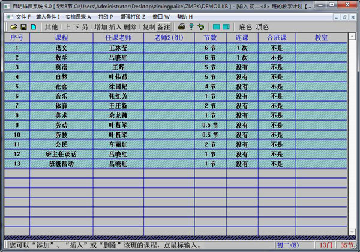Select the 语文 course cell
Image resolution: width=360 pixels, height=252 pixels.
(x=61, y=48)
